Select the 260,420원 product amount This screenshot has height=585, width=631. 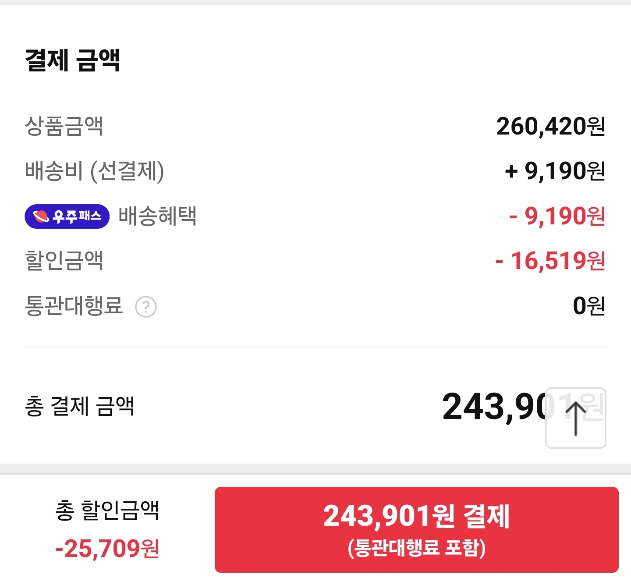550,127
